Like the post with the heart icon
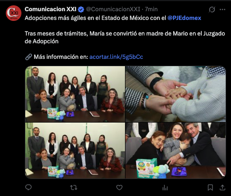 click(x=119, y=188)
